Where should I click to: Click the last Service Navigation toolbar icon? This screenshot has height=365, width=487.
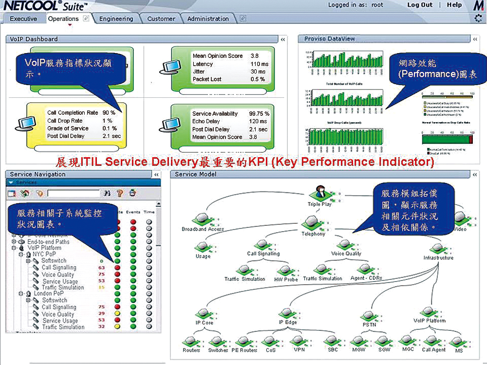(x=132, y=193)
